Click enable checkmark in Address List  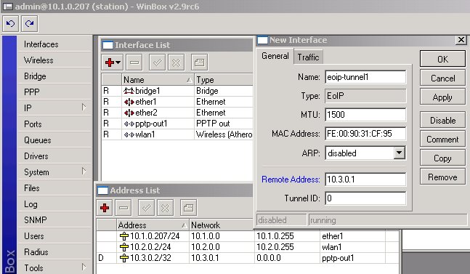click(147, 208)
